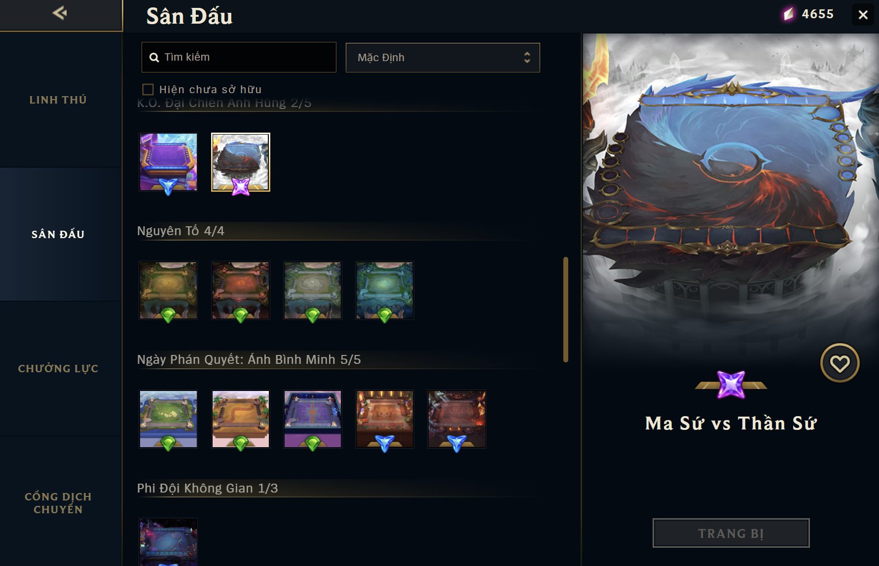Click the arena list scrollbar
The width and height of the screenshot is (879, 566).
566,310
